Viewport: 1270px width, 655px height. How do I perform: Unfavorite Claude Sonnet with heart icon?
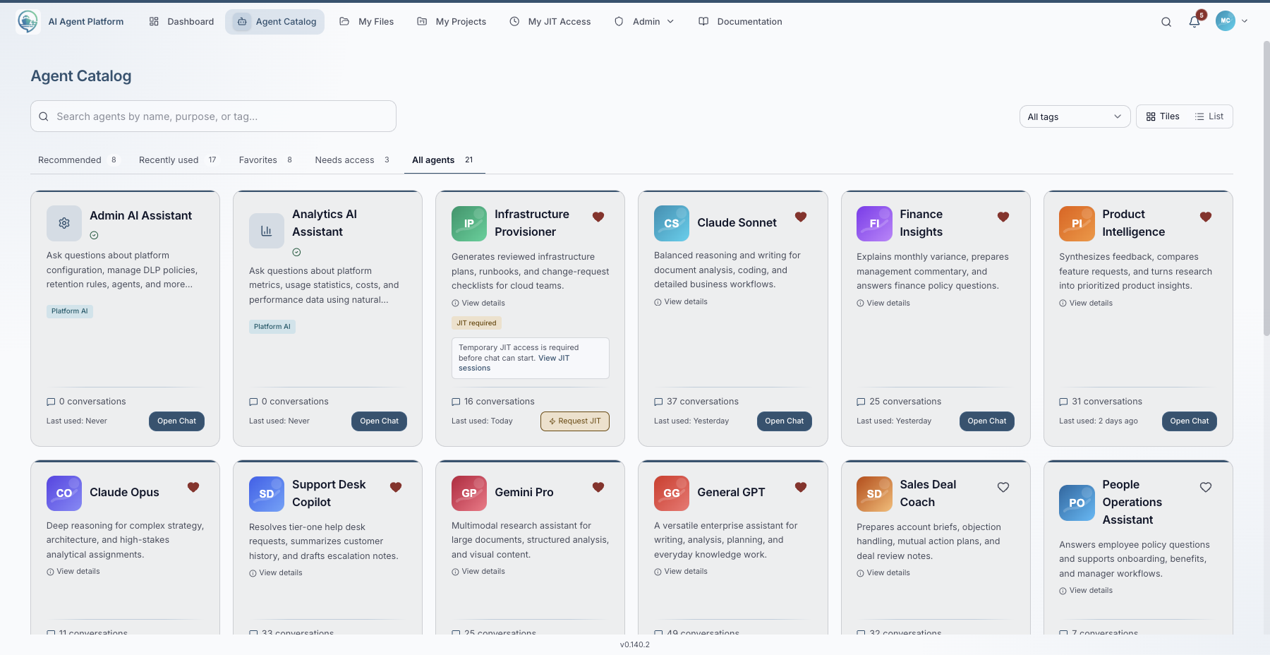(x=801, y=217)
